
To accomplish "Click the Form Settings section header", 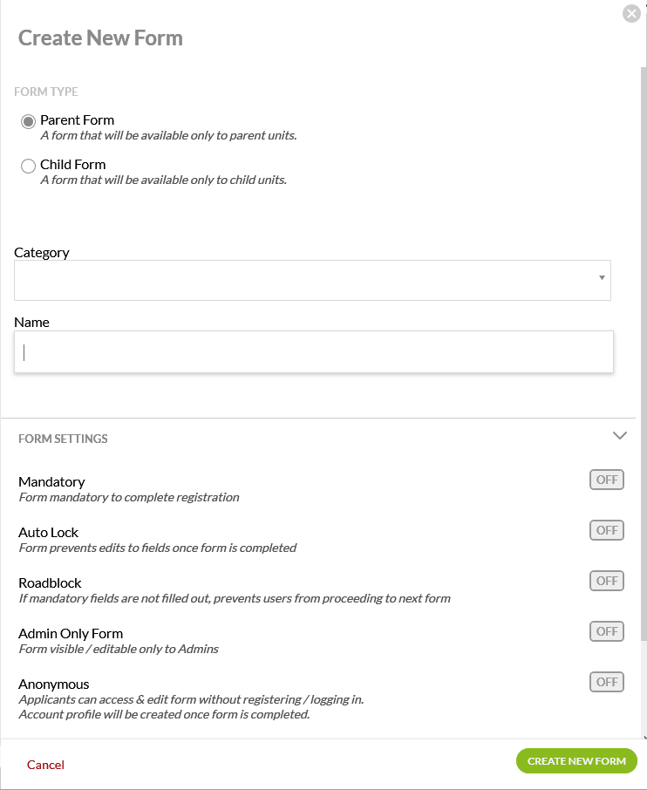I will pos(63,439).
